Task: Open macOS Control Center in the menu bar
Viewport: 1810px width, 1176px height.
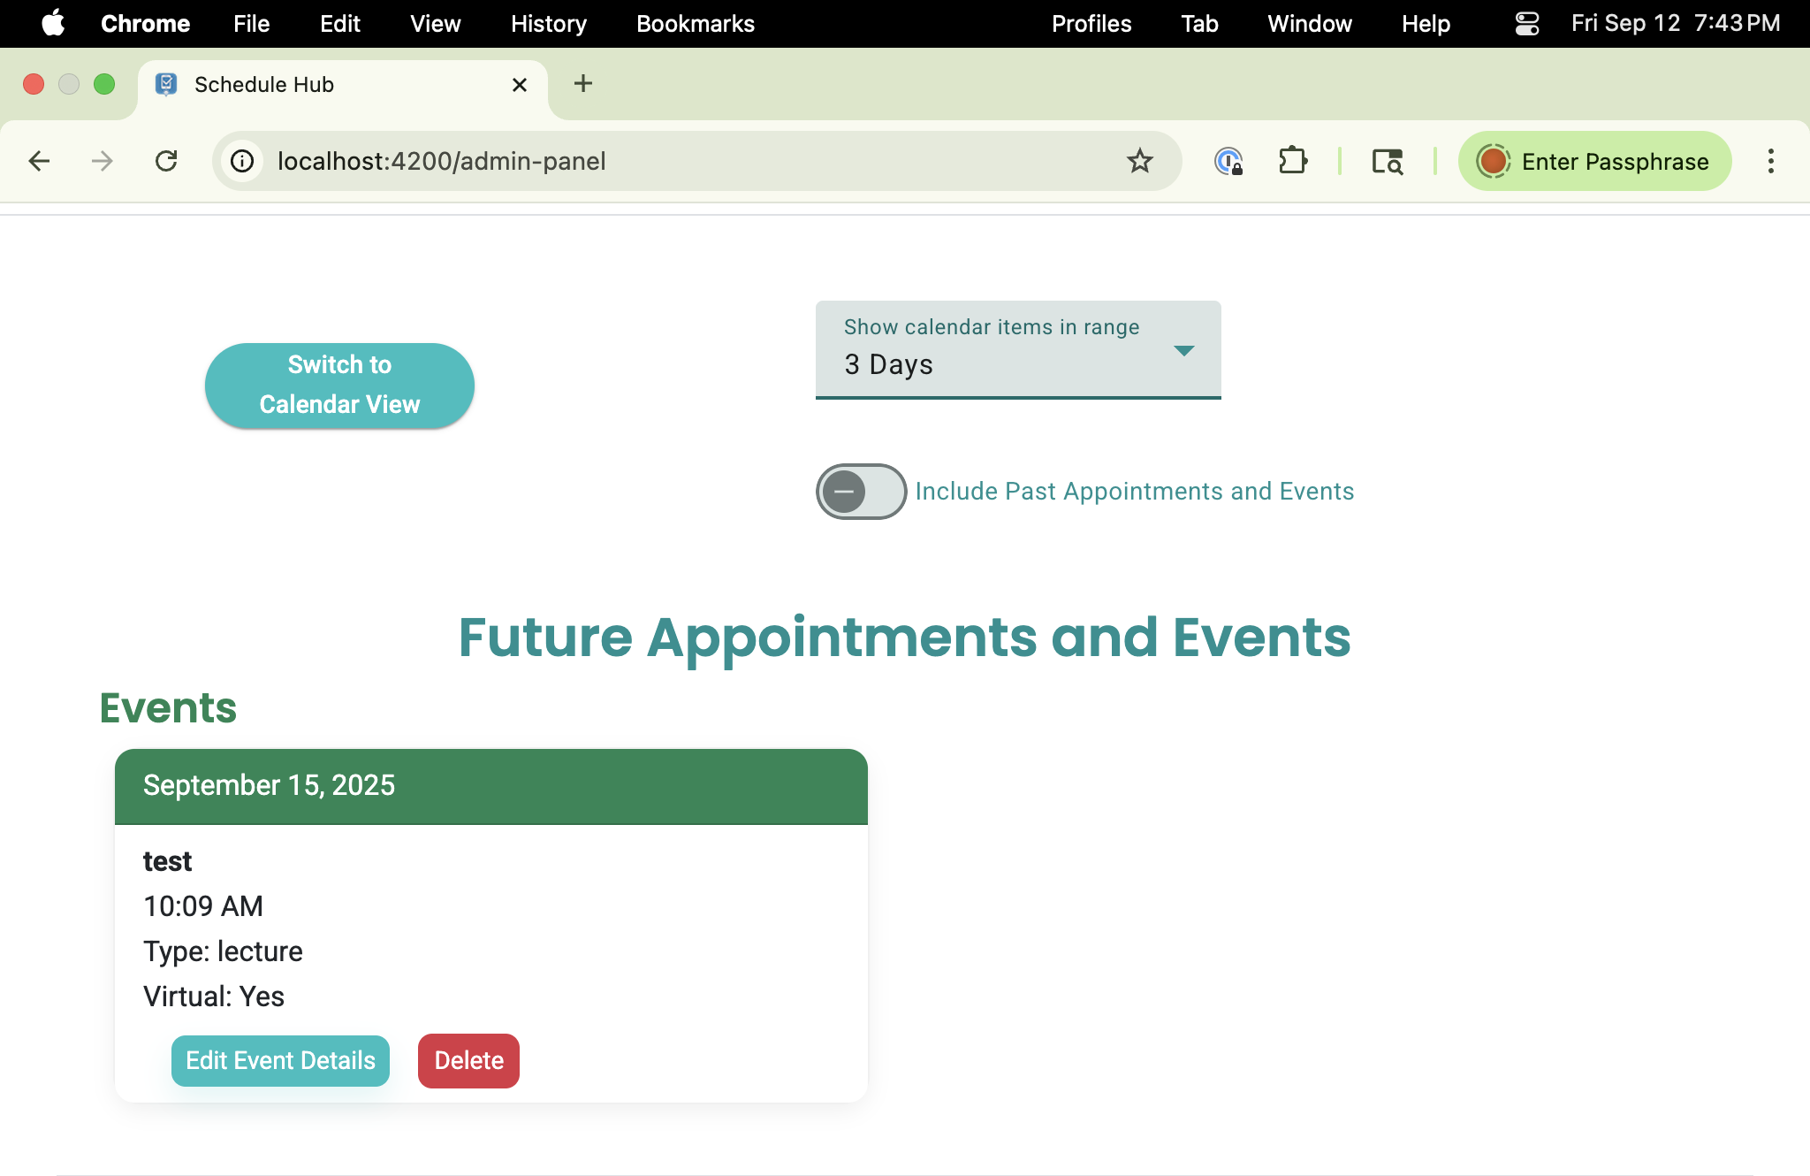Action: point(1526,24)
